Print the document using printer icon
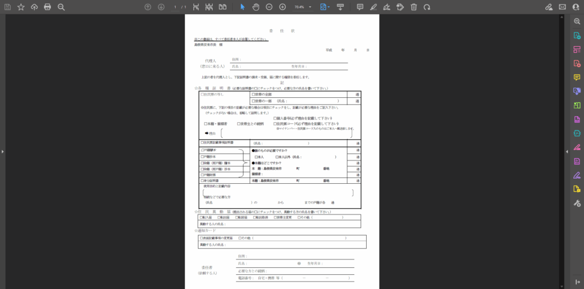The width and height of the screenshot is (584, 289). point(47,7)
